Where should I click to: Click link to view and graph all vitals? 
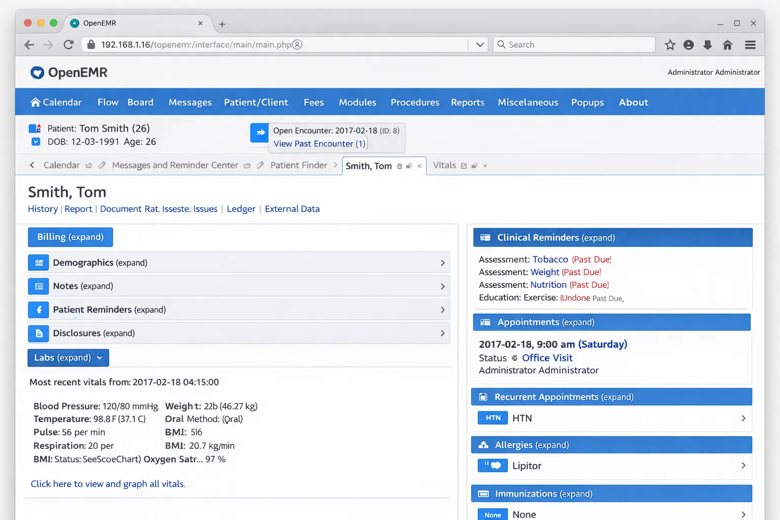pyautogui.click(x=108, y=484)
